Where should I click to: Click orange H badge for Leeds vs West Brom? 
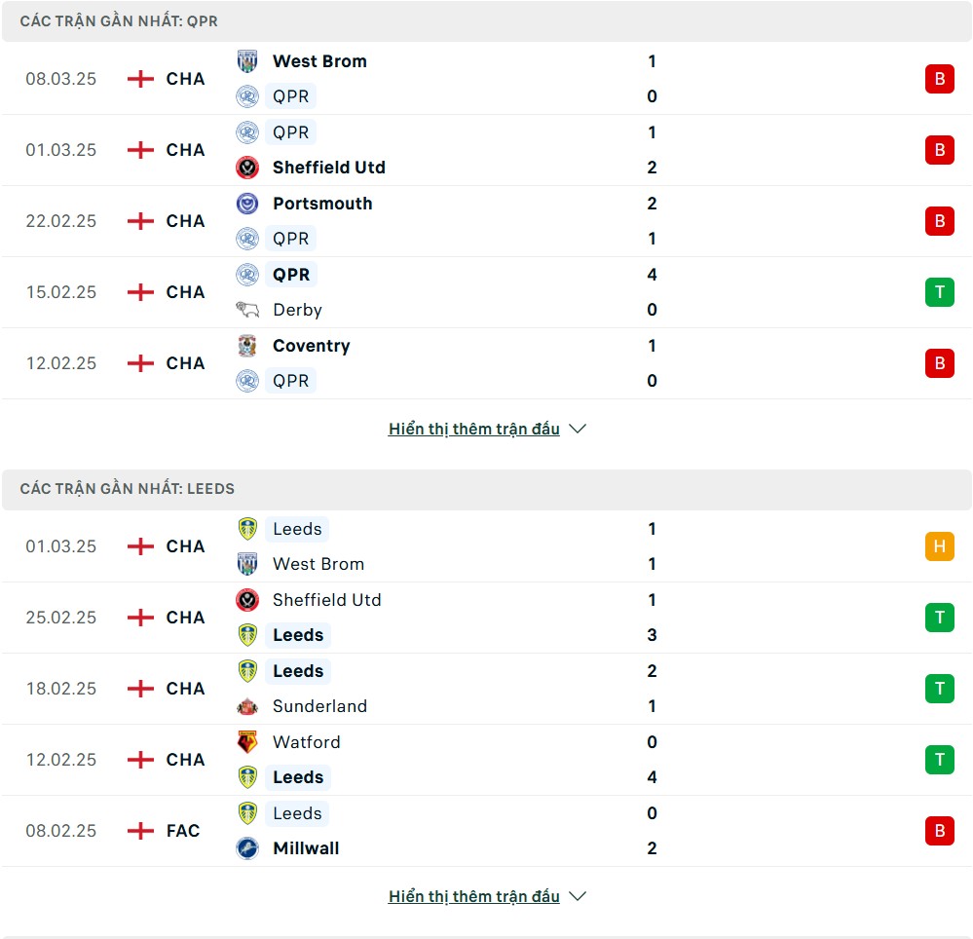[940, 546]
